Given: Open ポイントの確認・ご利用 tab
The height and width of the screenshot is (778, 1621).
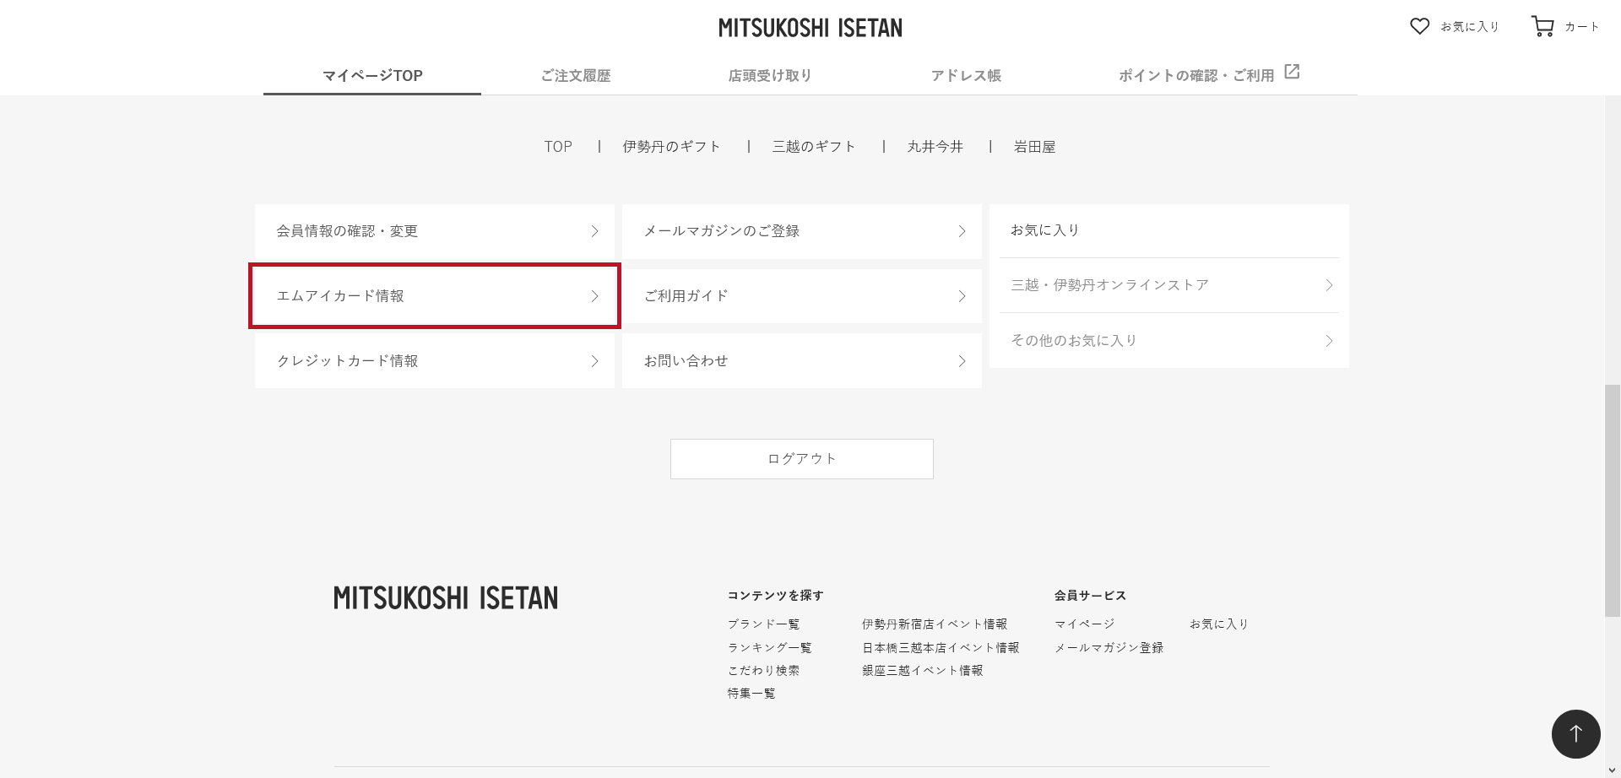Looking at the screenshot, I should (x=1196, y=75).
